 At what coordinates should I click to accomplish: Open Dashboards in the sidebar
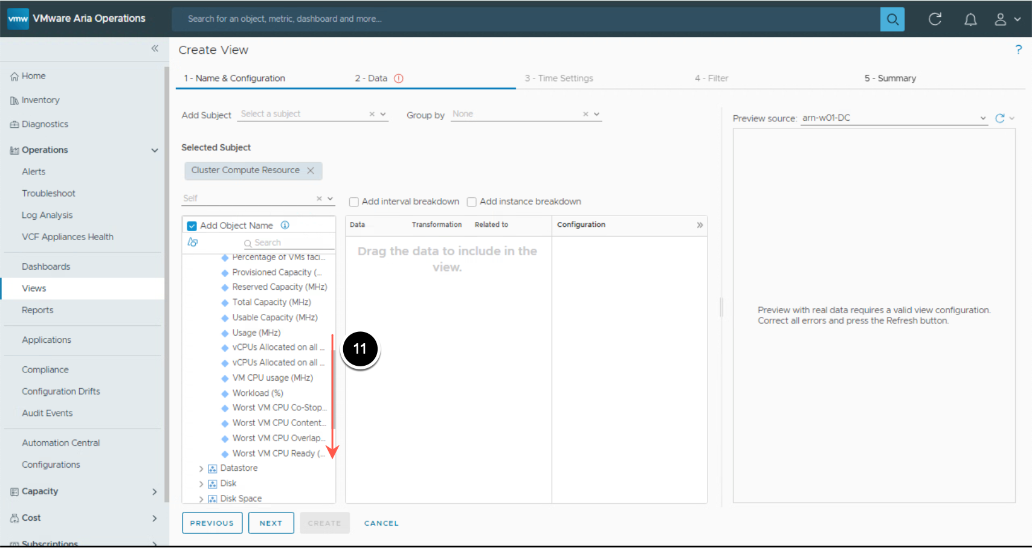(x=46, y=267)
